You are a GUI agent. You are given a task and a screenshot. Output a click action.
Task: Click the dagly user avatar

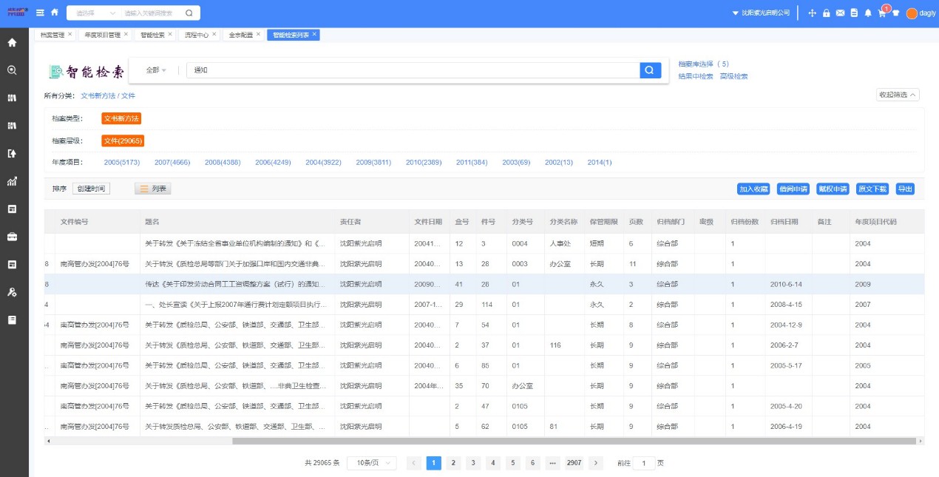coord(912,13)
